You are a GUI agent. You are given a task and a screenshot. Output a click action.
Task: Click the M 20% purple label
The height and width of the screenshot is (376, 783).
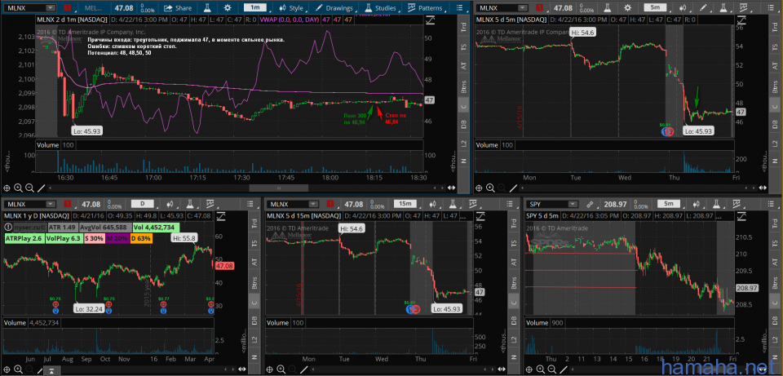click(x=117, y=239)
